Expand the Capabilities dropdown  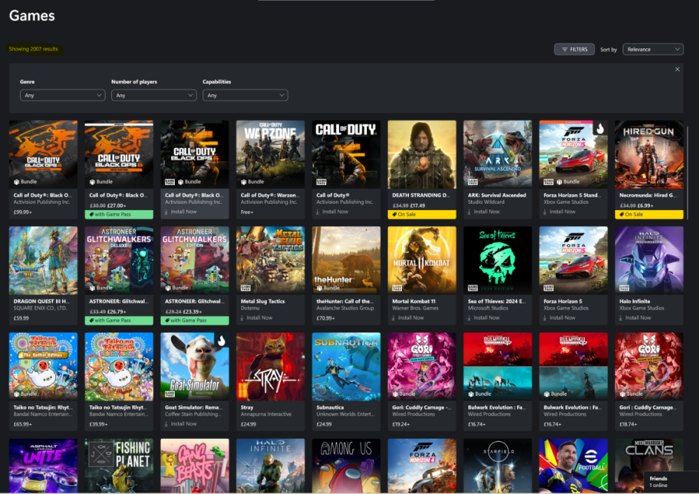pyautogui.click(x=245, y=95)
